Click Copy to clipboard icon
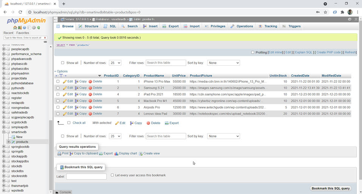 pyautogui.click(x=71, y=154)
